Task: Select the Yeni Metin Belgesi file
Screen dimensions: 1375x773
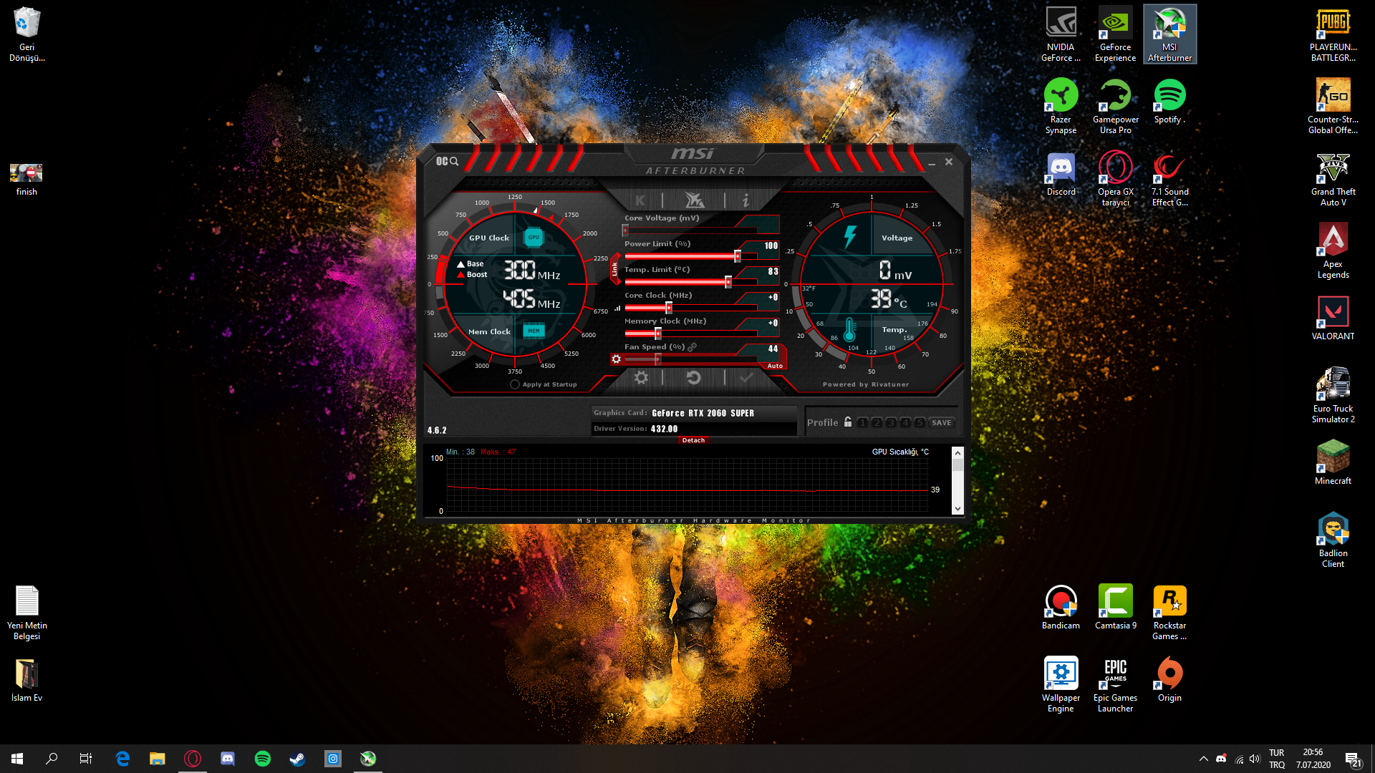Action: (26, 613)
